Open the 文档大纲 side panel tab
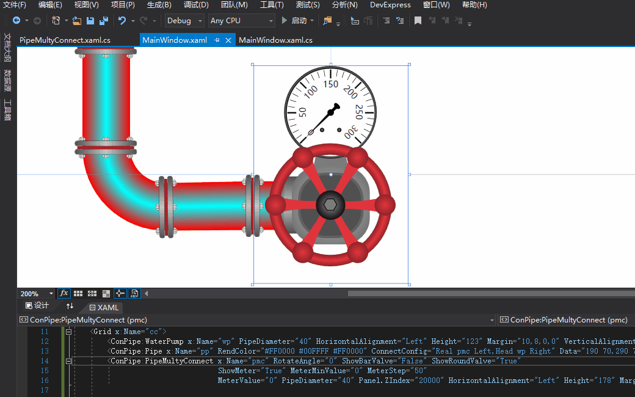This screenshot has height=397, width=635. 7,47
